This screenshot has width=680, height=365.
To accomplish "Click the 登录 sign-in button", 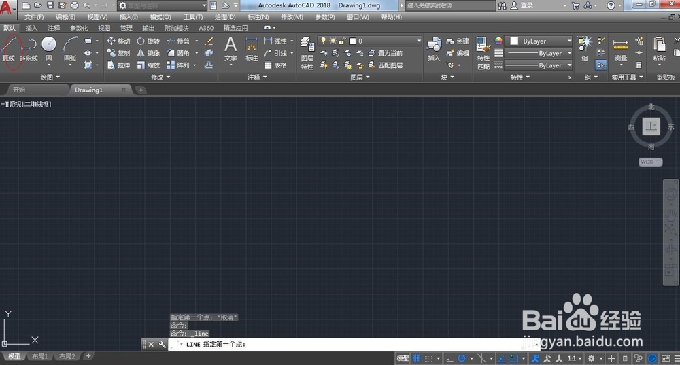I will click(x=522, y=5).
